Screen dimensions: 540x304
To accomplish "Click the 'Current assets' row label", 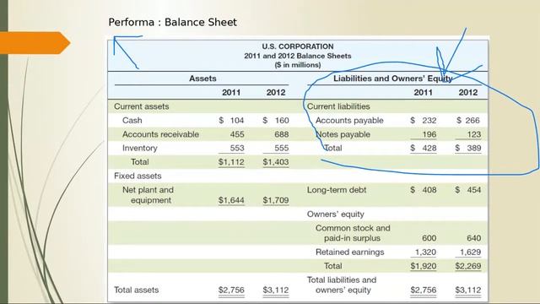I will click(x=142, y=106).
